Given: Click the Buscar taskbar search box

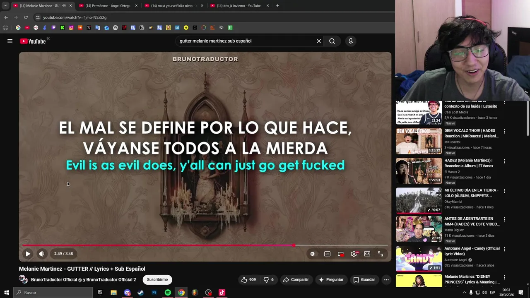Looking at the screenshot, I should [x=53, y=293].
